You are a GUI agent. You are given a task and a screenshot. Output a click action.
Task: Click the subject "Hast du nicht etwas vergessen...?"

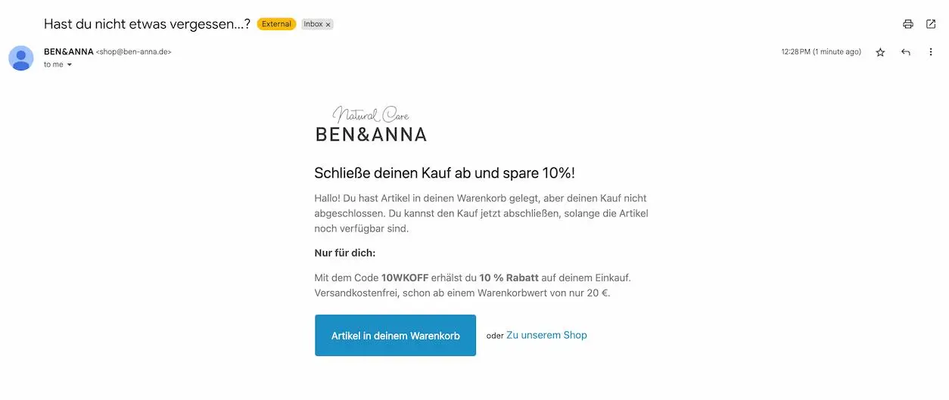pyautogui.click(x=147, y=23)
